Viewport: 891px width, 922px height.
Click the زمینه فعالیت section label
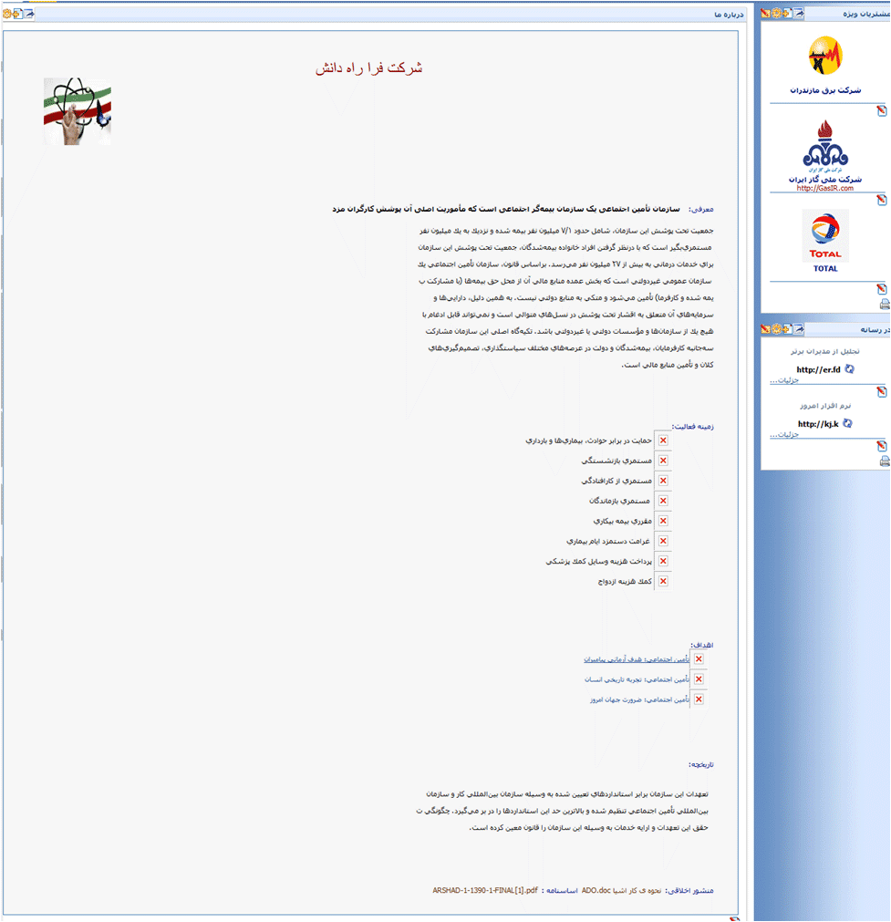tap(693, 426)
